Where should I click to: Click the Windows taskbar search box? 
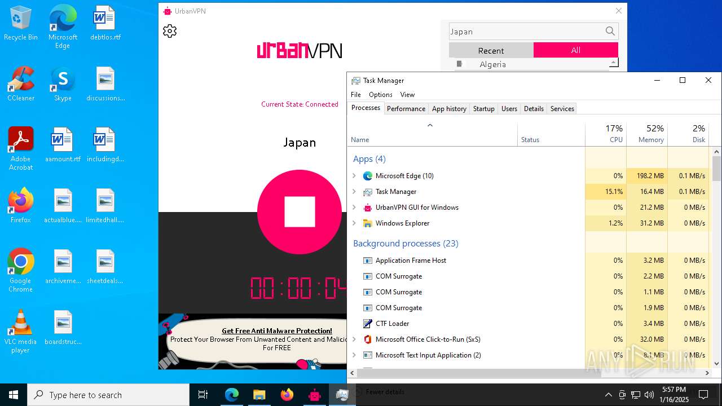pyautogui.click(x=108, y=395)
